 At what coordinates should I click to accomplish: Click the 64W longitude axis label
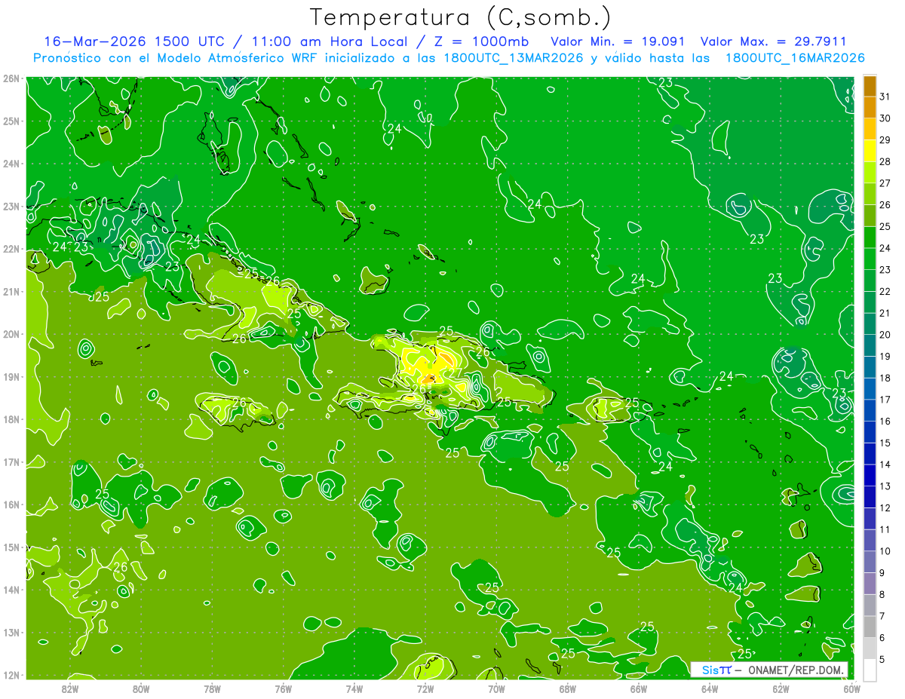(710, 688)
